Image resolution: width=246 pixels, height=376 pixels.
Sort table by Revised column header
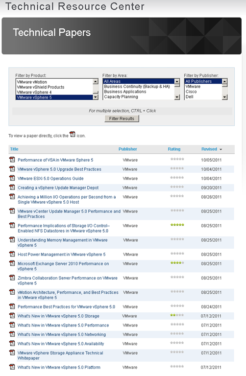coord(209,149)
